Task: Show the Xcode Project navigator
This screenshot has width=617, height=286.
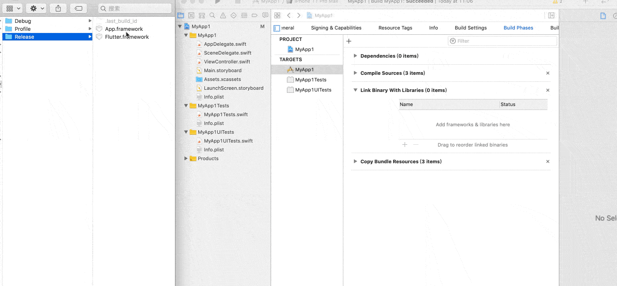Action: tap(181, 15)
